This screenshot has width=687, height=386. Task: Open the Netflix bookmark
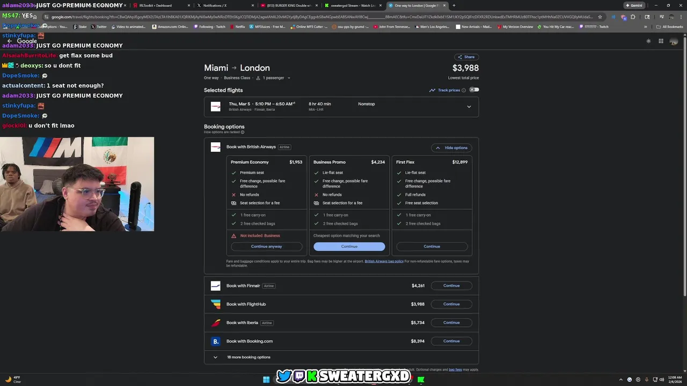(x=237, y=26)
